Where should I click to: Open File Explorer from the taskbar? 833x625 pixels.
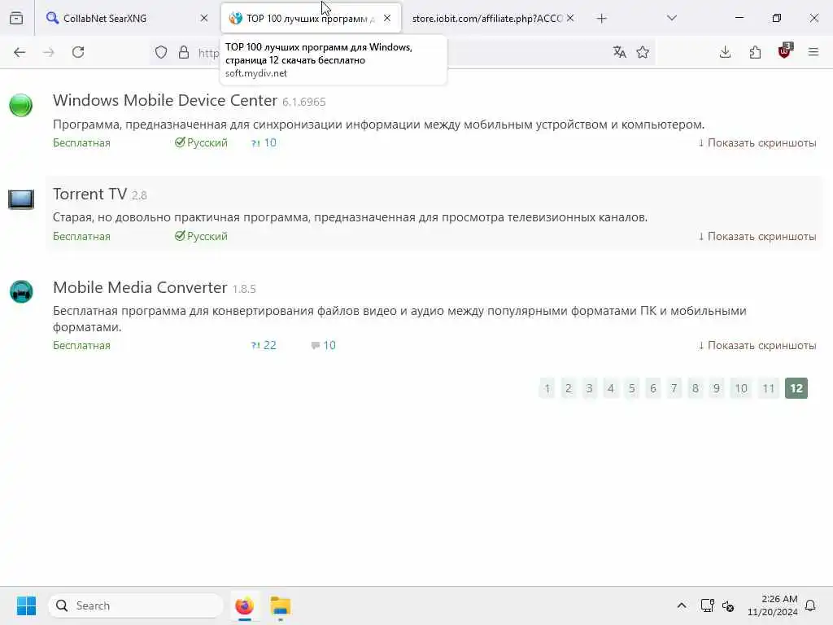pyautogui.click(x=281, y=605)
